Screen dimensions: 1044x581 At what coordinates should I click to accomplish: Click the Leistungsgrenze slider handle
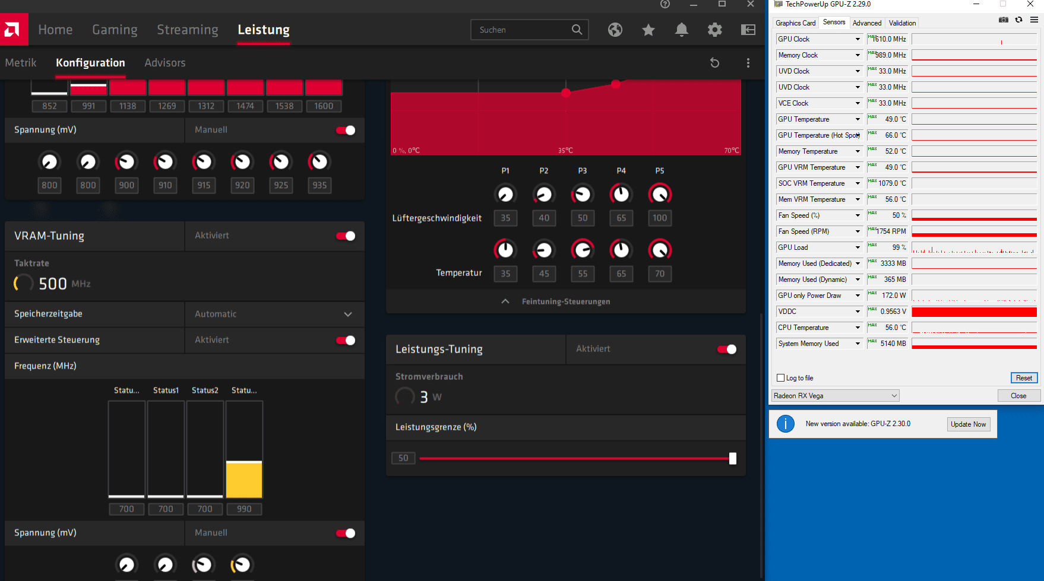click(x=732, y=458)
